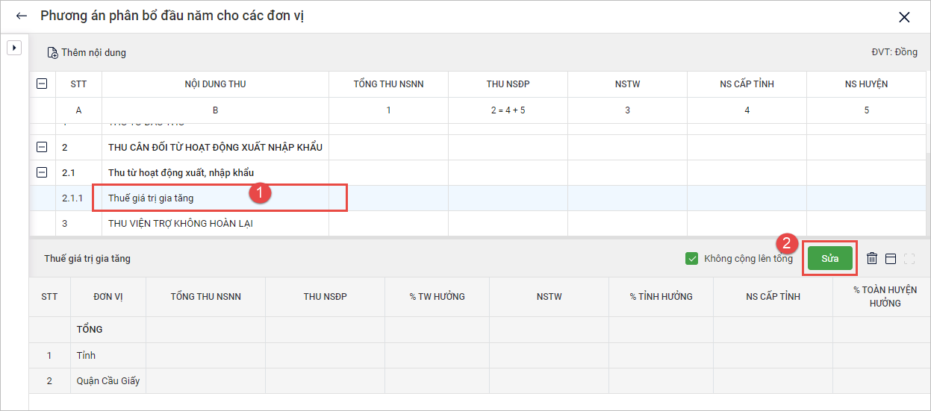Image resolution: width=931 pixels, height=411 pixels.
Task: Collapse row 2 THU CÂN ĐỐI section
Action: coord(43,147)
